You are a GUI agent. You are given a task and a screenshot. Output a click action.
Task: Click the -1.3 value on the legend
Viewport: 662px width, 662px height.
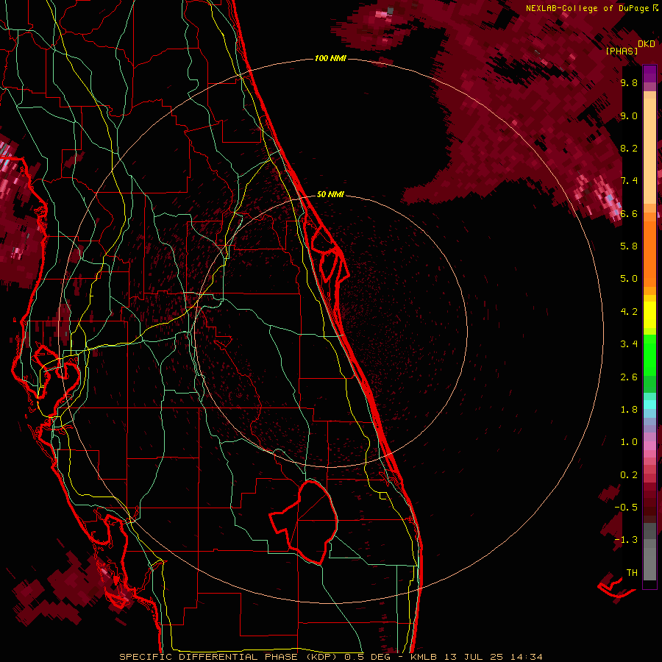[626, 540]
